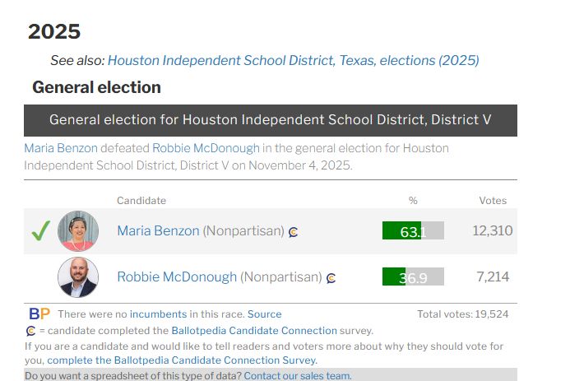Image resolution: width=570 pixels, height=381 pixels.
Task: Click the General election District V header bar
Action: (x=271, y=120)
